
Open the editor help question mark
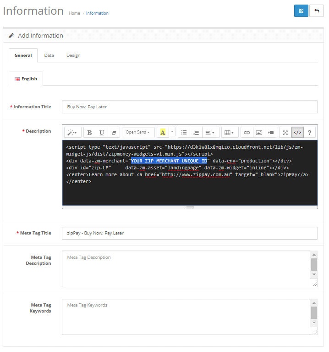[309, 133]
